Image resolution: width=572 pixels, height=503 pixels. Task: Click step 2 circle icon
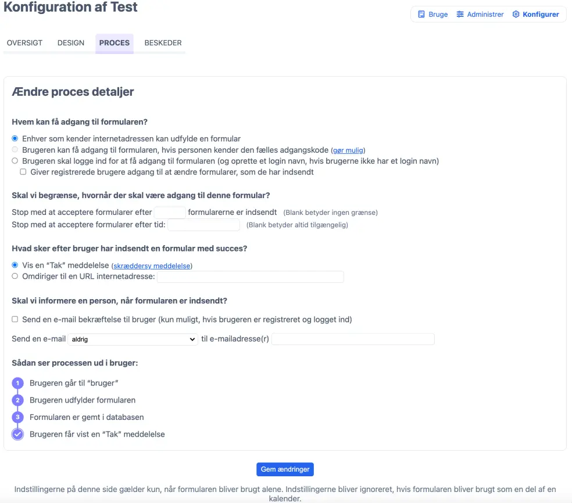(17, 400)
